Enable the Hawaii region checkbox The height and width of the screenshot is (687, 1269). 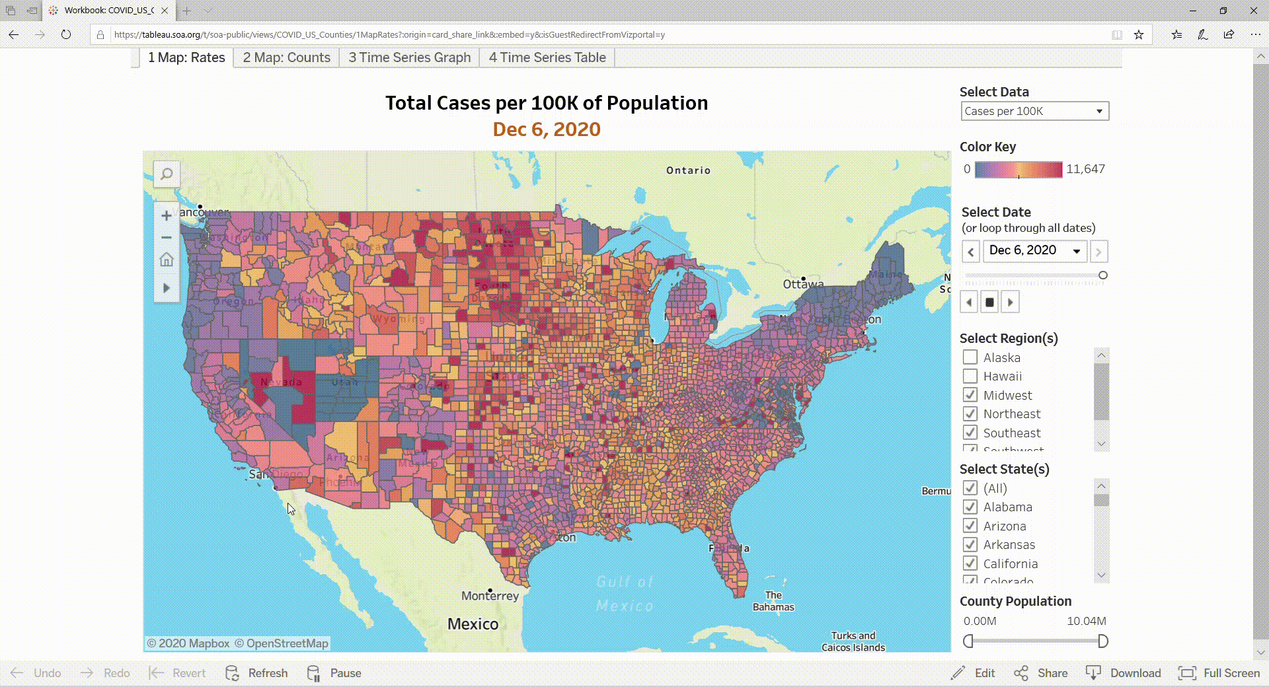tap(970, 375)
